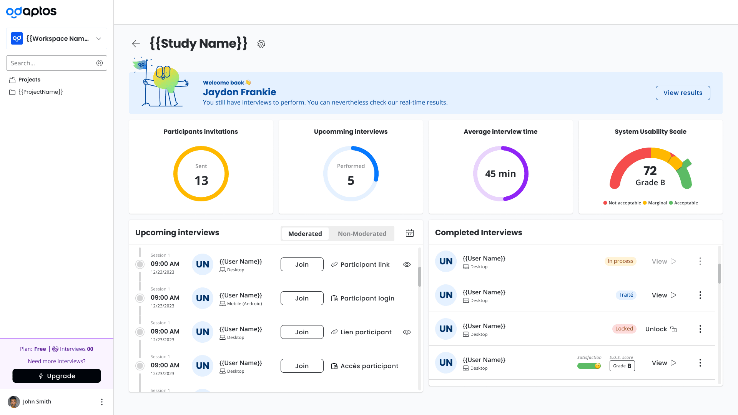This screenshot has height=415, width=738.
Task: Click the Plan: Free label
Action: (x=33, y=349)
